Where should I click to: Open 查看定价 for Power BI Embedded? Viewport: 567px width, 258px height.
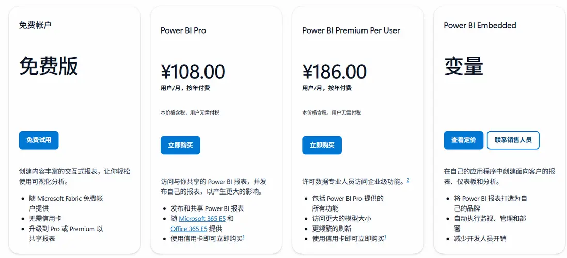point(463,140)
